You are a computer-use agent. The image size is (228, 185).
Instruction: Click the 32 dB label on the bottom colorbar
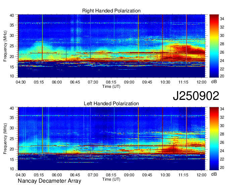[222, 117]
